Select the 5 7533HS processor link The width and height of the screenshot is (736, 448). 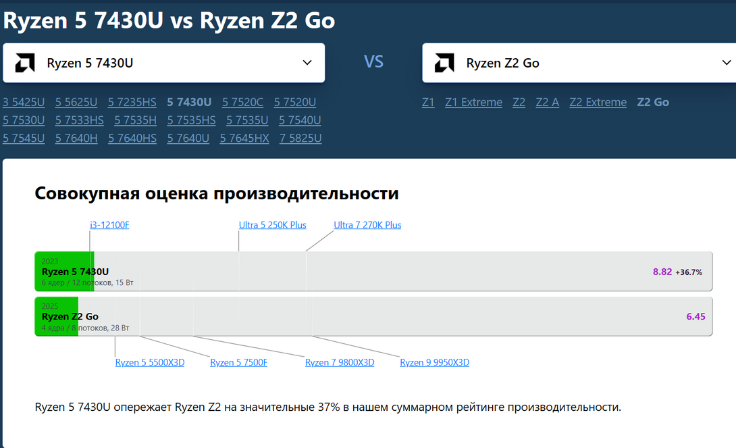(80, 120)
